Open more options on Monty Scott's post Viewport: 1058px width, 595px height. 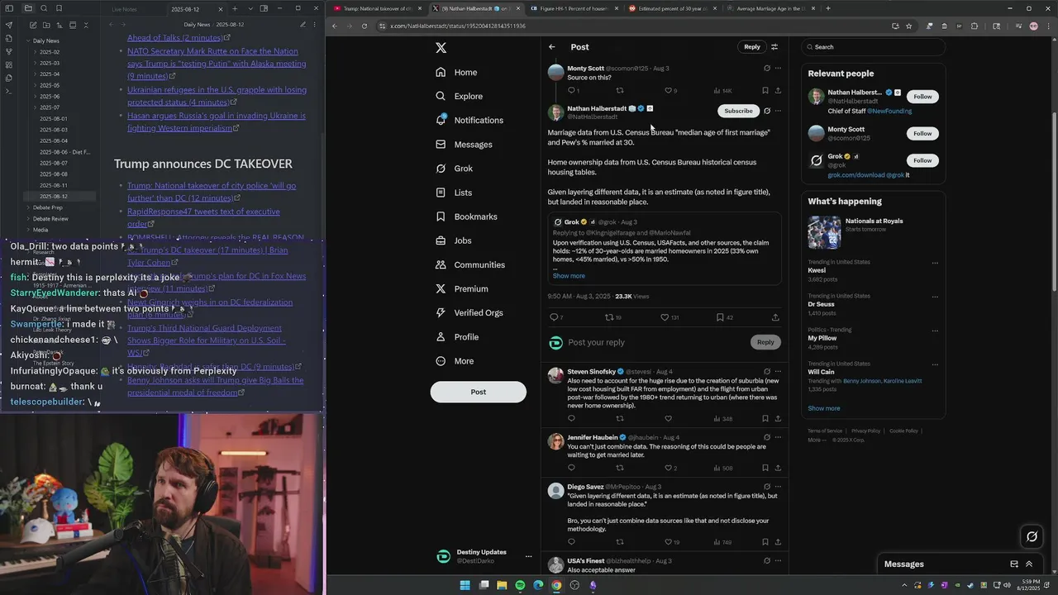pyautogui.click(x=778, y=69)
